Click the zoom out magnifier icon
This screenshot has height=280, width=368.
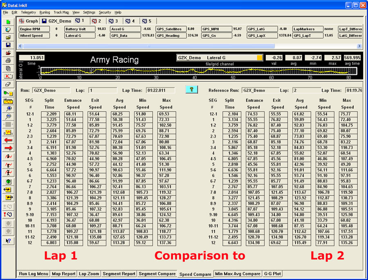[8, 116]
